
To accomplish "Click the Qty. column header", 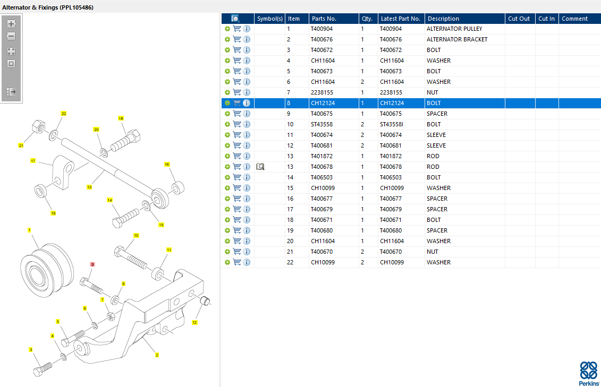I will (x=367, y=19).
